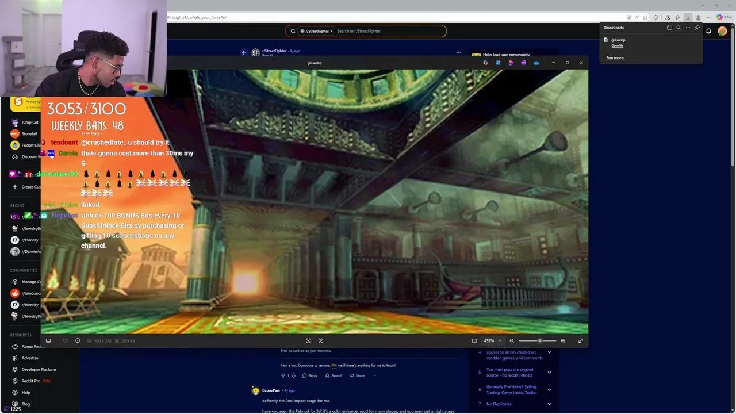
Task: Open Manage Communities in sidebar
Action: click(x=25, y=282)
